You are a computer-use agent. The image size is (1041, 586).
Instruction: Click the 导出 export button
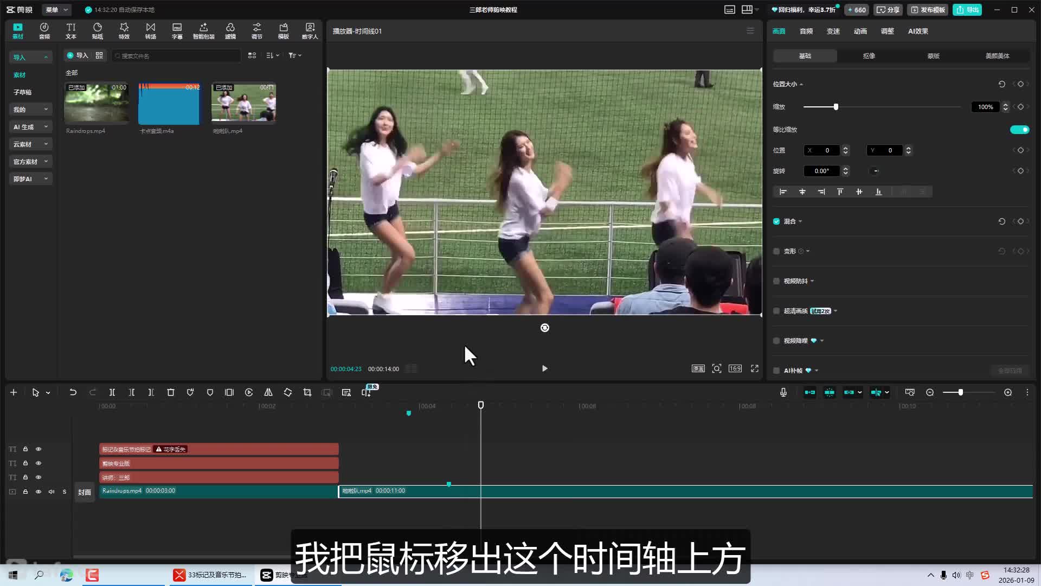tap(967, 10)
